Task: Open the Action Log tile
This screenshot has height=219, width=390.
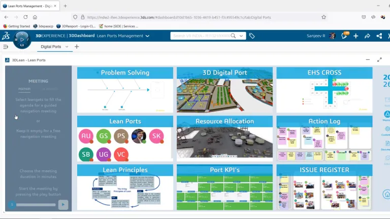Action: [x=324, y=138]
